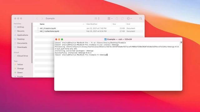Sort files by Size column
Screen dimensions: 200x112
(x=114, y=24)
